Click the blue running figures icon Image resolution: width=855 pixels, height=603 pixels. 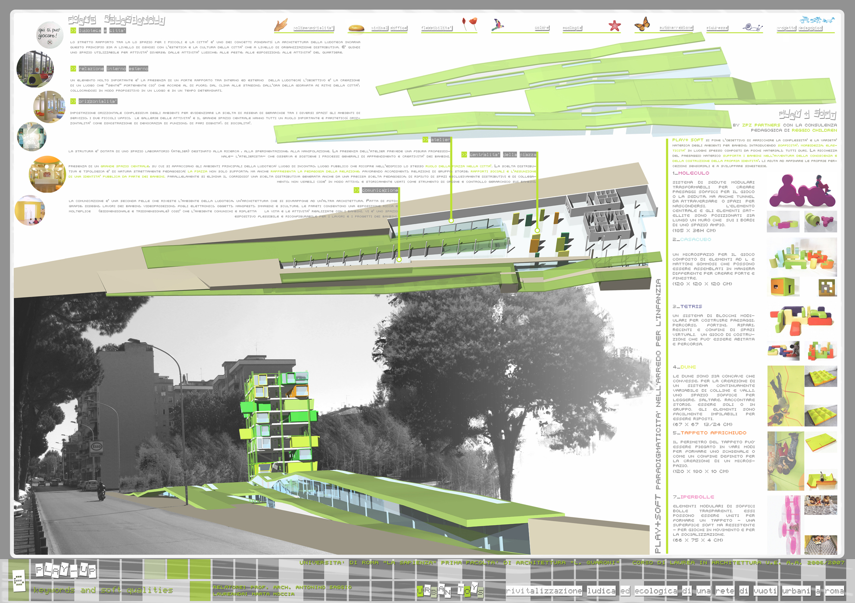[817, 20]
